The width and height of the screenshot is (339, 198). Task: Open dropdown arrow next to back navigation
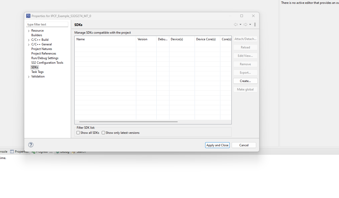pyautogui.click(x=240, y=24)
